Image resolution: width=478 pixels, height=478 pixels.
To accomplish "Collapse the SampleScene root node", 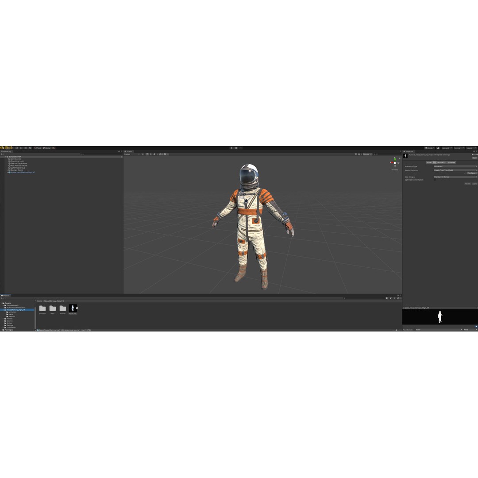I will [5, 157].
